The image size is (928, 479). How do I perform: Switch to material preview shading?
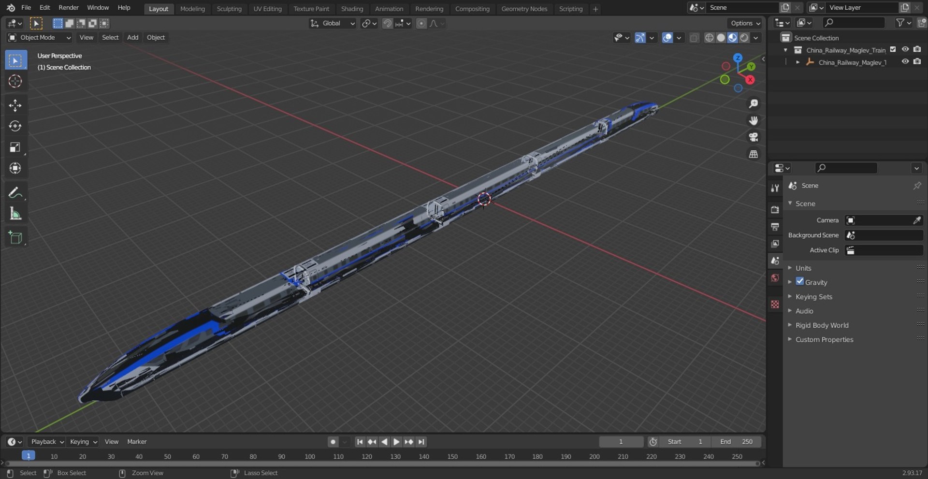pyautogui.click(x=732, y=38)
